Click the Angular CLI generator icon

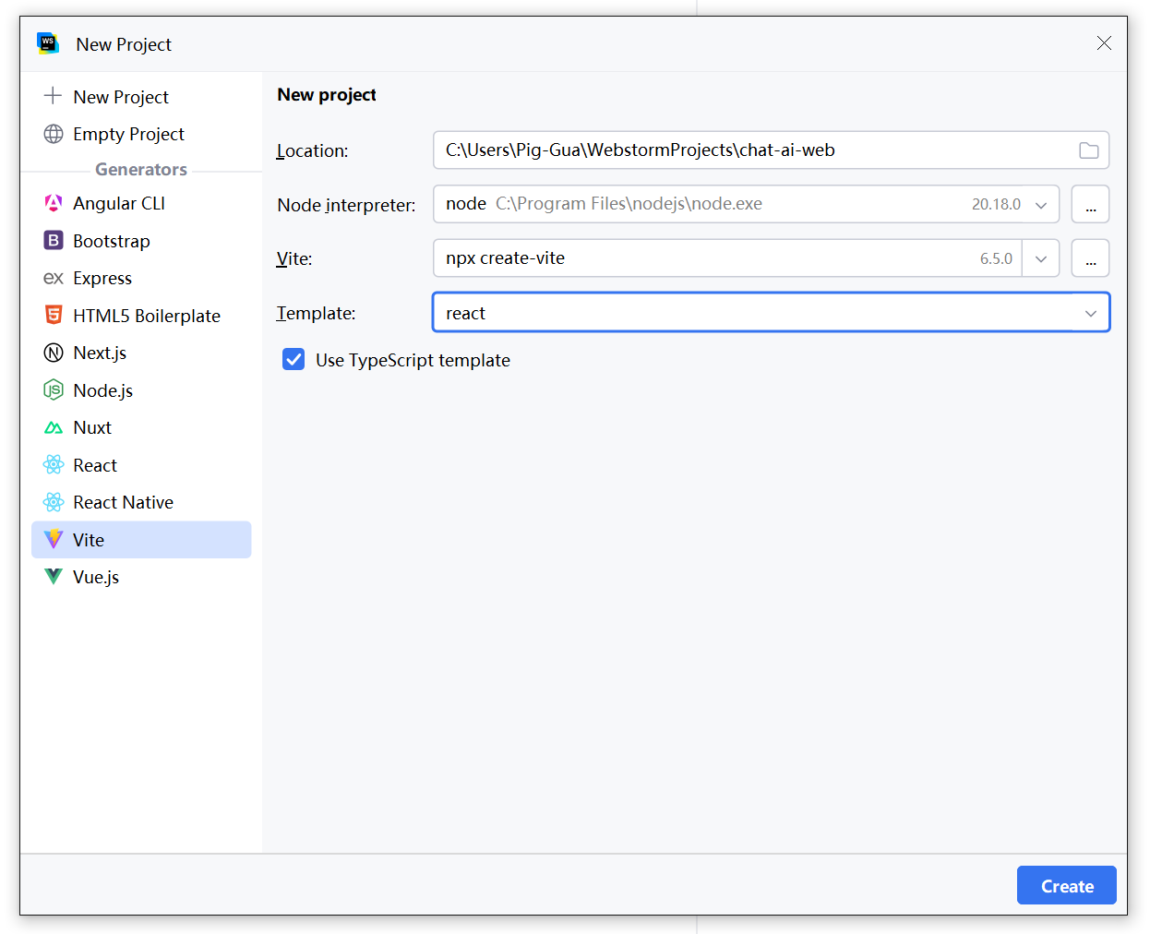click(54, 203)
